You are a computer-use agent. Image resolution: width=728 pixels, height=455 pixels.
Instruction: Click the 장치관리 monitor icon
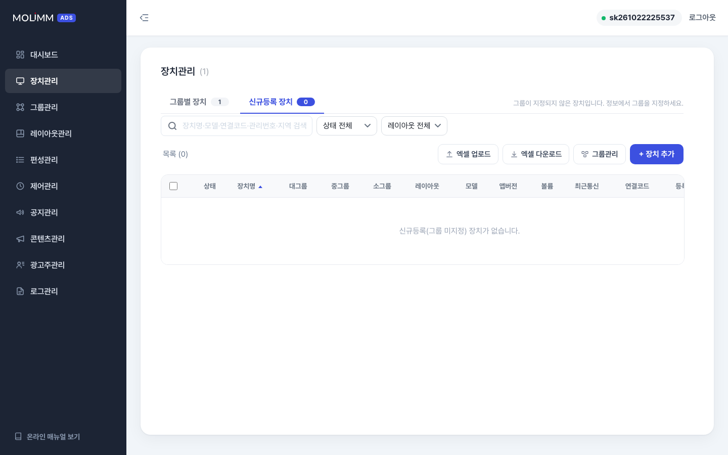pyautogui.click(x=20, y=81)
